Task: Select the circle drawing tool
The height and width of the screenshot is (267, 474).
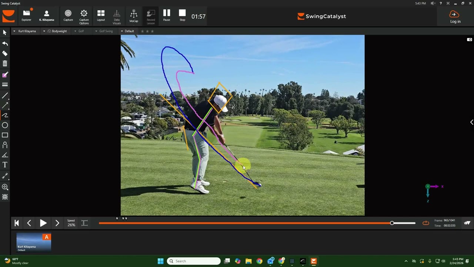Action: pos(5,125)
